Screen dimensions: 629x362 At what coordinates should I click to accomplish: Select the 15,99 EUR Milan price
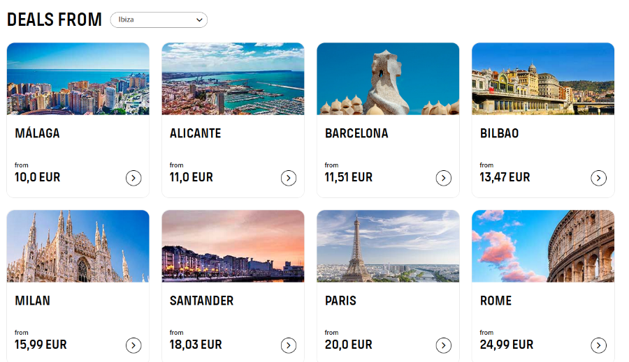(41, 345)
